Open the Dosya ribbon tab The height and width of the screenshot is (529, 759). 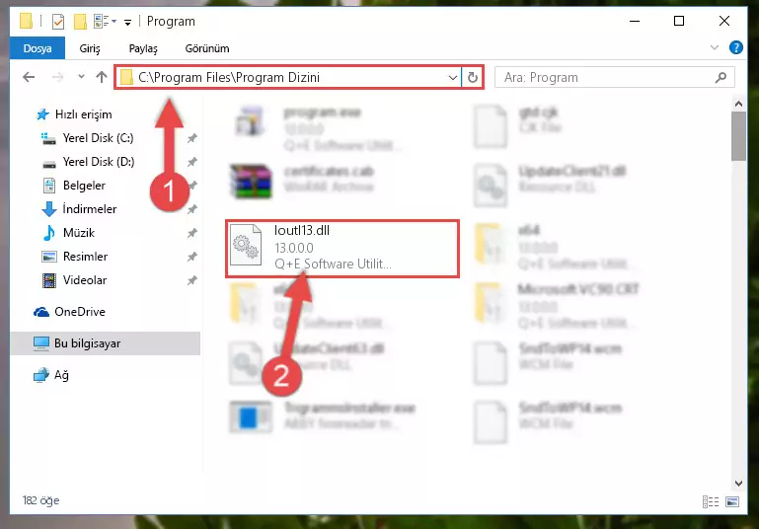pyautogui.click(x=38, y=48)
